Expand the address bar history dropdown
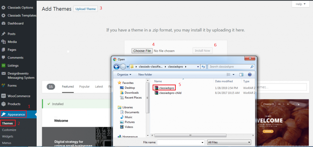313x147 pixels. tap(198, 67)
